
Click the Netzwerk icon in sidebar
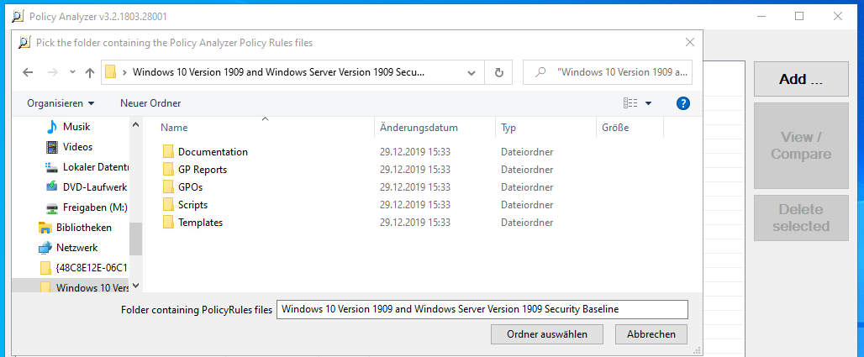[45, 248]
